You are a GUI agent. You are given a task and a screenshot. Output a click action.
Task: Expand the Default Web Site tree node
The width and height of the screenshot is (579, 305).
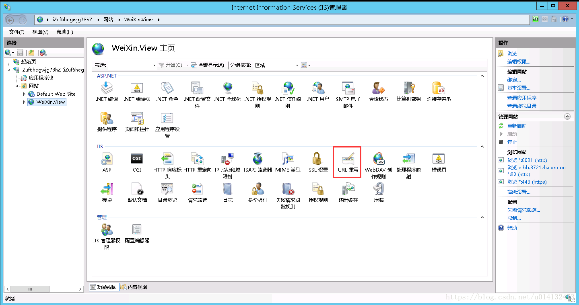click(24, 94)
